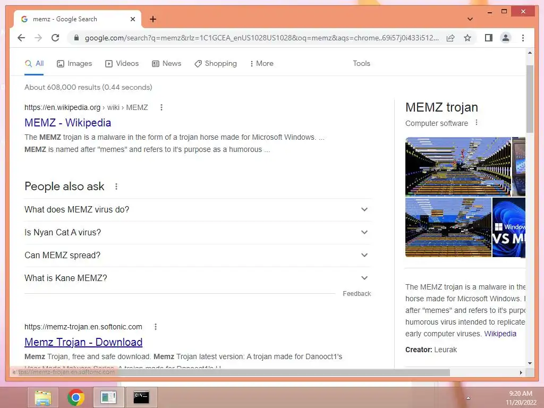
Task: Bookmark this page with the star icon
Action: tap(467, 38)
